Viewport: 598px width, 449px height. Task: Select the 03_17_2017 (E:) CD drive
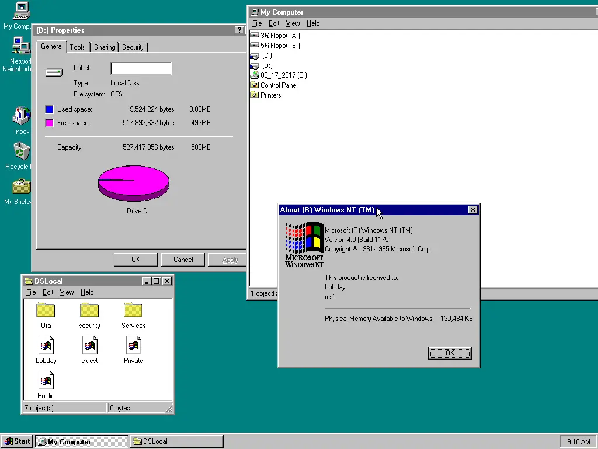[279, 75]
